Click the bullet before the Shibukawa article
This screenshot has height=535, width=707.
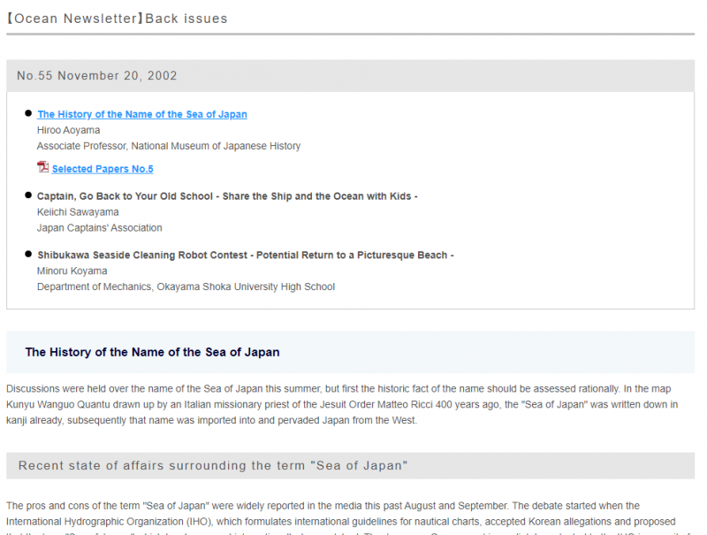(28, 255)
